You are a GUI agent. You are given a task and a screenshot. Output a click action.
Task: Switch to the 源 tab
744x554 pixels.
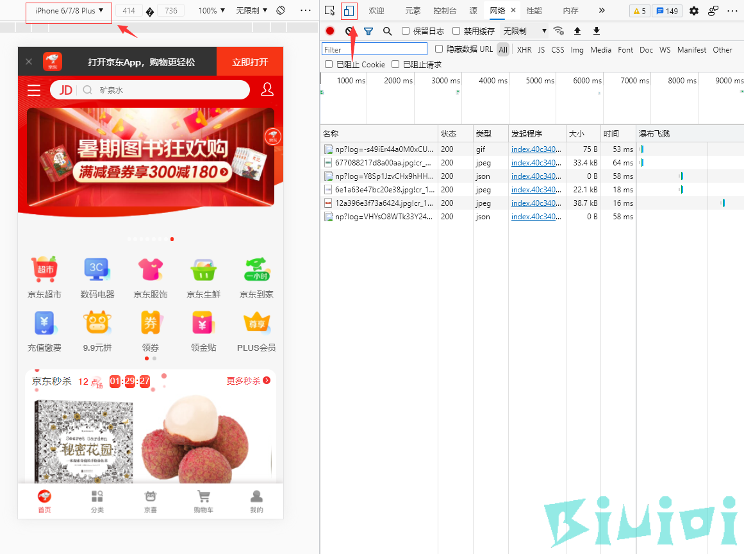[x=473, y=10]
